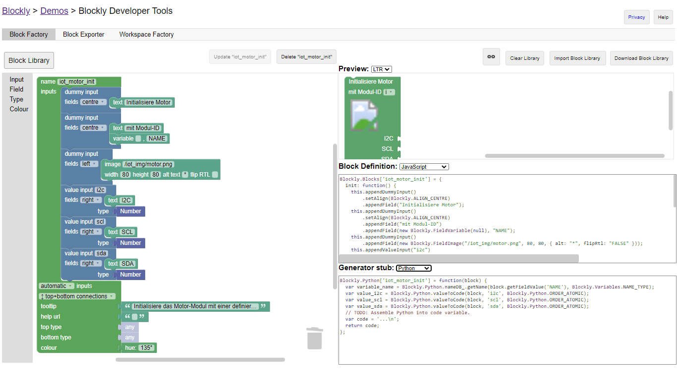Open centre alignment dropdown beside mit Modul-ID

93,128
